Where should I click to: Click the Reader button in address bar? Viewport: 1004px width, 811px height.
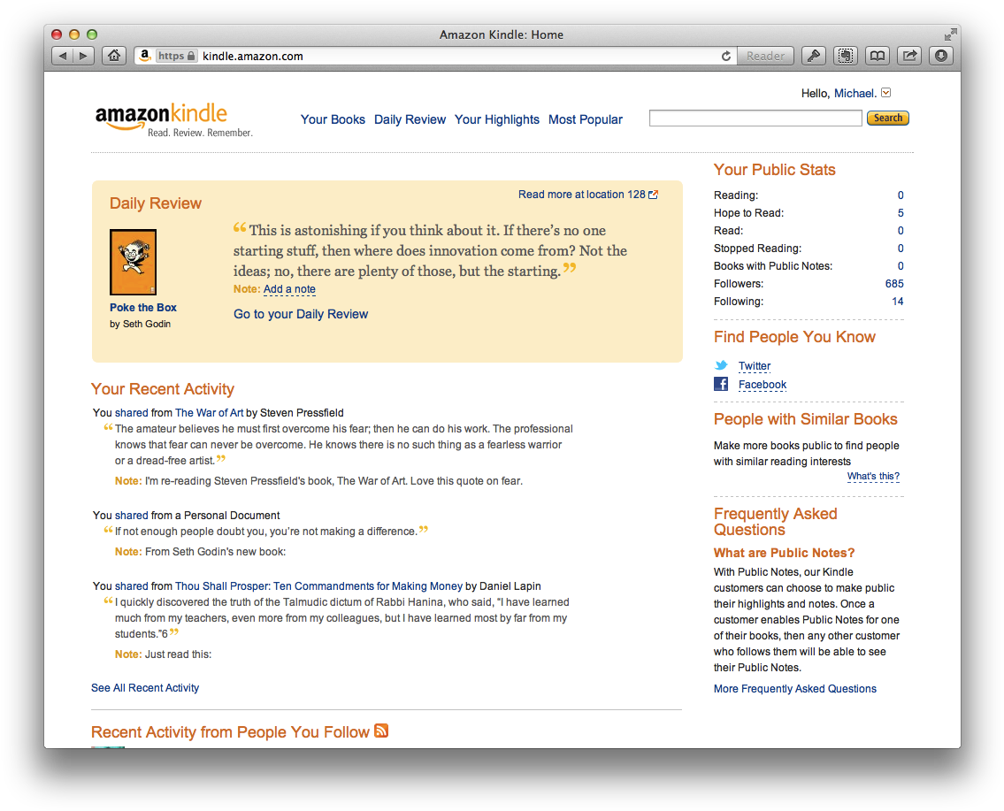click(765, 56)
